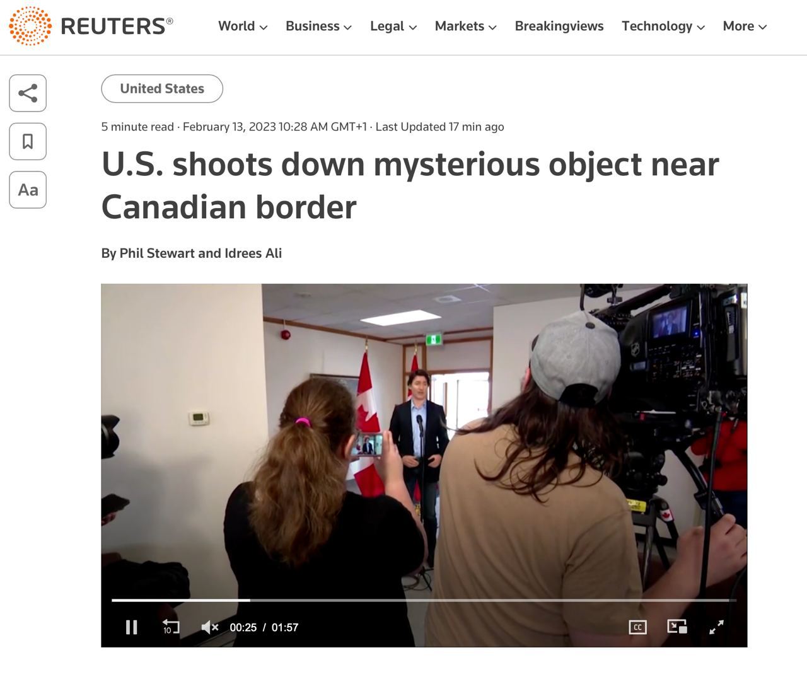Switch the video to fullscreen
This screenshot has height=677, width=807.
(x=716, y=627)
